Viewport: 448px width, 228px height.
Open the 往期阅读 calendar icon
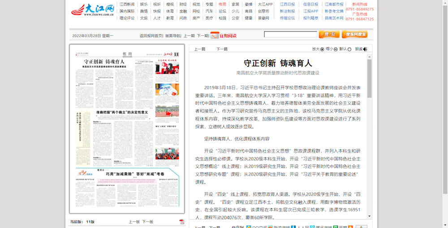tap(215, 35)
